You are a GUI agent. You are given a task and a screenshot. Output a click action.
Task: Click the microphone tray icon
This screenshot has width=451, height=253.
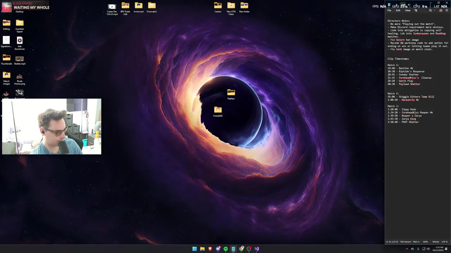click(418, 249)
